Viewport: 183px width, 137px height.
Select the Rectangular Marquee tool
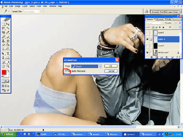pos(3,24)
